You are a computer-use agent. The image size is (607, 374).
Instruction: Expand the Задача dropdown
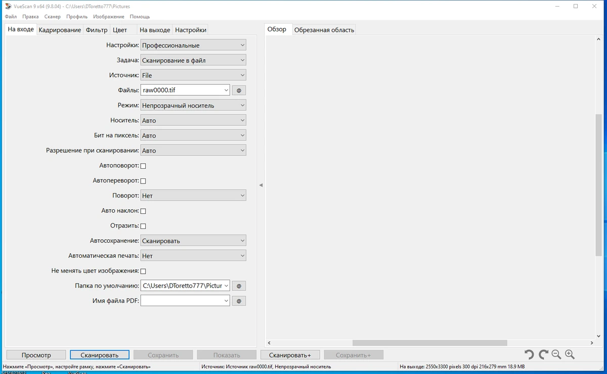click(193, 60)
